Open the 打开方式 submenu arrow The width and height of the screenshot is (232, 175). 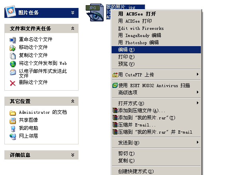[x=198, y=103]
